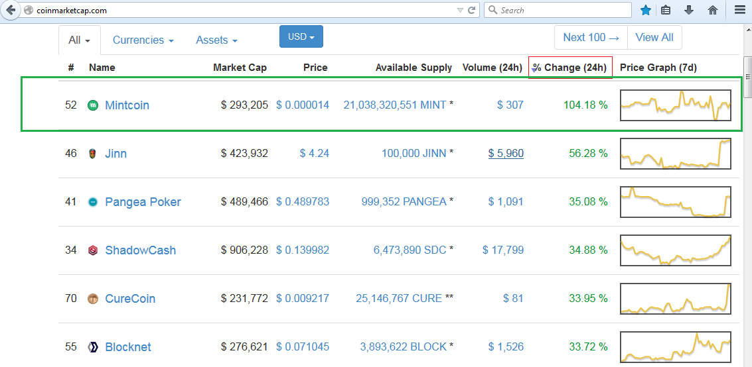752x367 pixels.
Task: Open the All tab dropdown
Action: pyautogui.click(x=79, y=40)
